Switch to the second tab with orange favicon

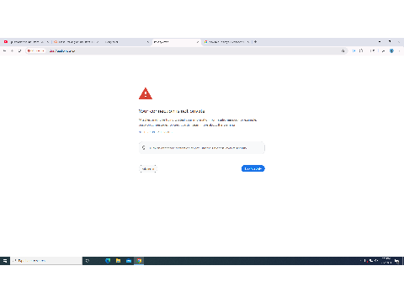point(76,42)
